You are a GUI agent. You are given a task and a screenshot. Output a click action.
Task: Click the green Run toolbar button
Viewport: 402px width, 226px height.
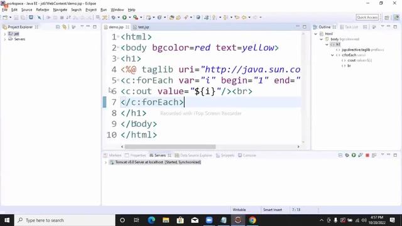pos(124,18)
